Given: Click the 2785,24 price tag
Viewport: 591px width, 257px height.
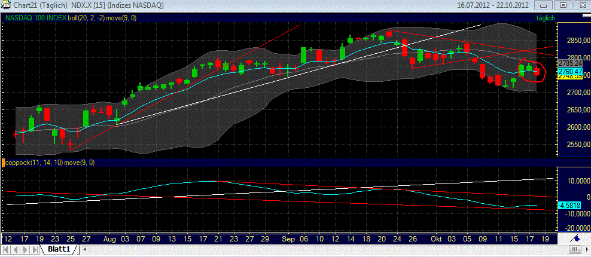Looking at the screenshot, I should tap(571, 63).
